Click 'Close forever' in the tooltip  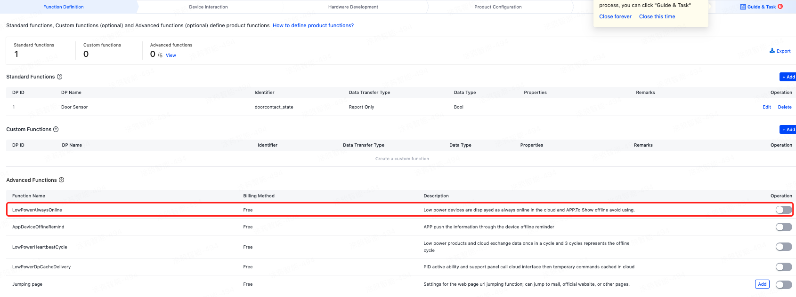point(615,16)
